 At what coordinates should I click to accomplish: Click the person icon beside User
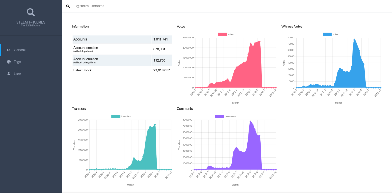[9, 74]
